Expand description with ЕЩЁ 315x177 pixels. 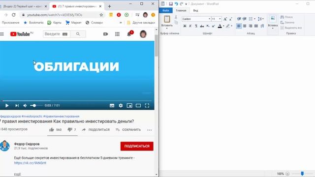[x=18, y=174]
